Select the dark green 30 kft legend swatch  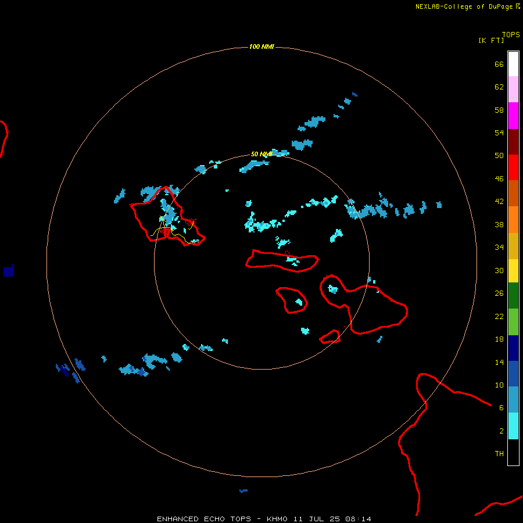(x=513, y=296)
